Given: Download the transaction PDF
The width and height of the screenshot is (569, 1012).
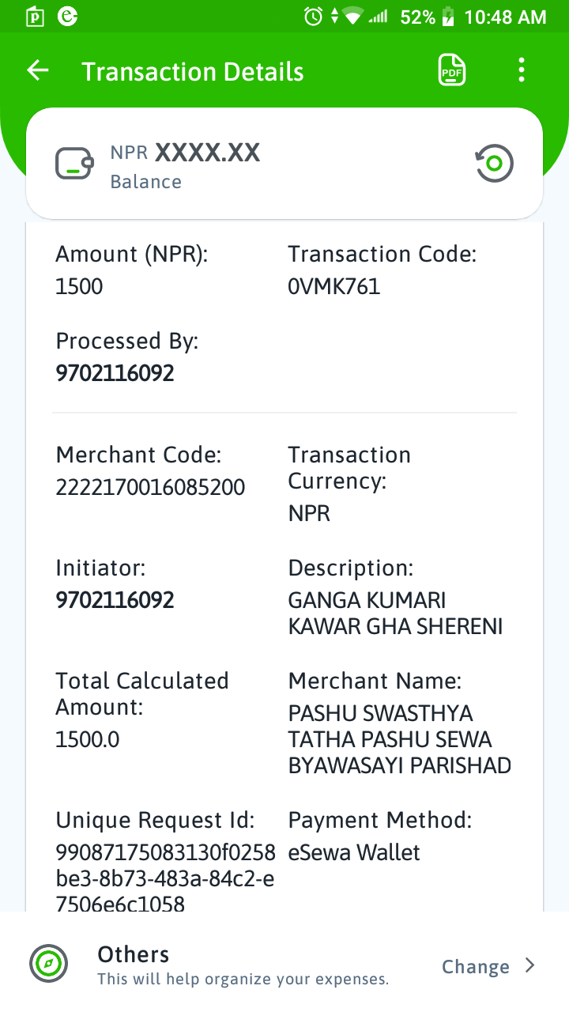Looking at the screenshot, I should [452, 70].
